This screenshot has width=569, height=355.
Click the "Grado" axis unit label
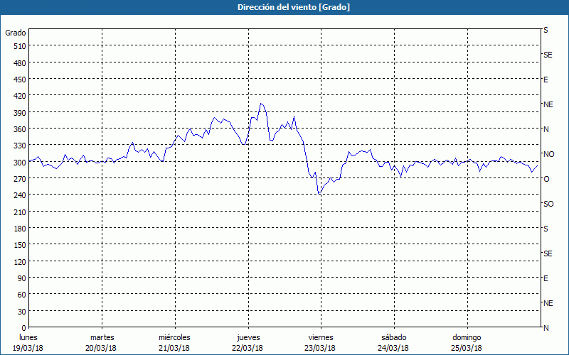point(16,33)
